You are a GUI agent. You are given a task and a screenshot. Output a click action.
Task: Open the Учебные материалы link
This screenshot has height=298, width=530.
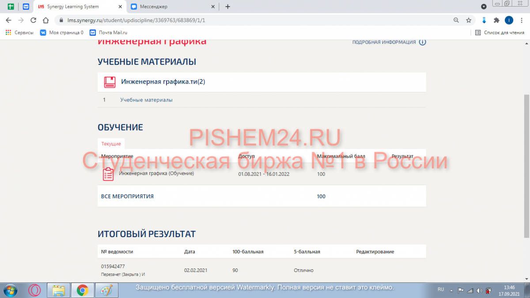coord(146,100)
